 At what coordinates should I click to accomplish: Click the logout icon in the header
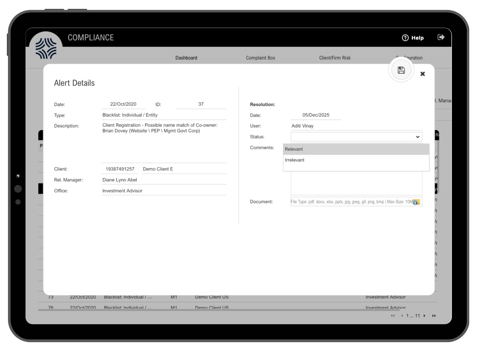click(441, 37)
